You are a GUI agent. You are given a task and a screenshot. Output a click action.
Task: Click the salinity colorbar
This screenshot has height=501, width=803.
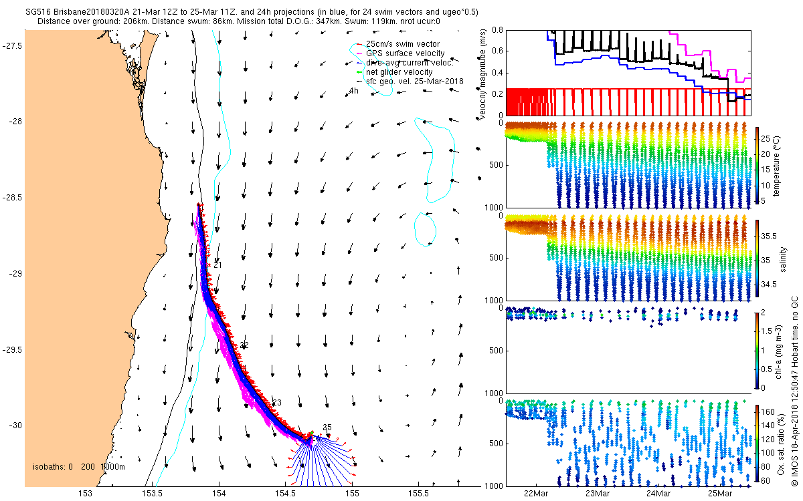pos(756,257)
